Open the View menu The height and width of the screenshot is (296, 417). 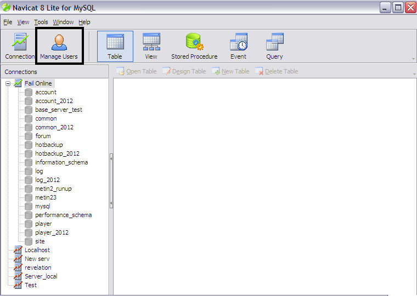click(23, 22)
